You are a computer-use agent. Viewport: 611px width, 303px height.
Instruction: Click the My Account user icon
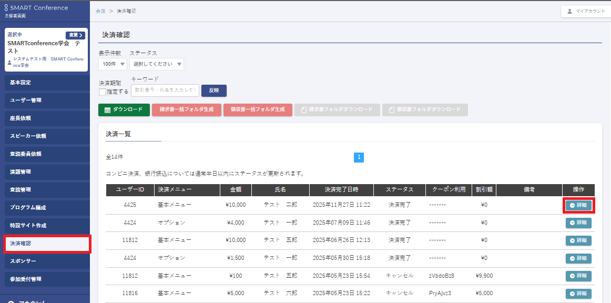pyautogui.click(x=569, y=11)
